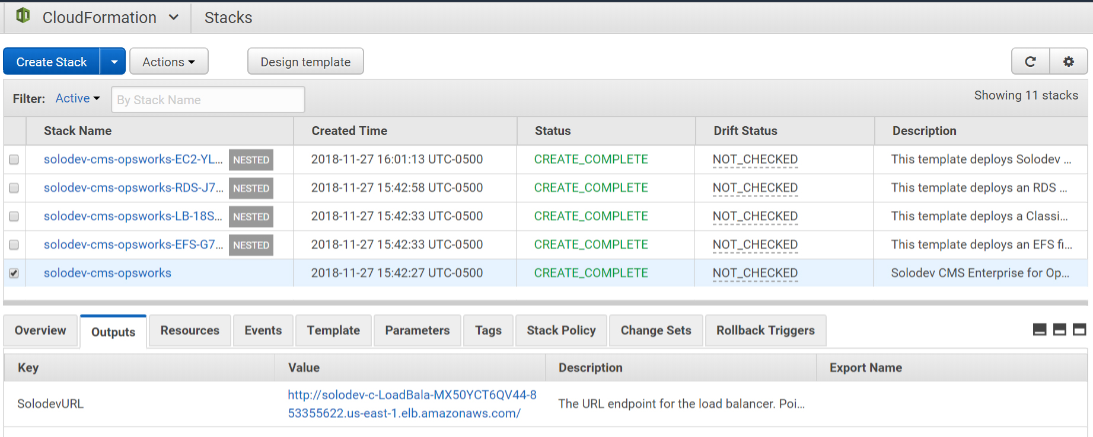The image size is (1093, 437).
Task: Open the solodev-cms-opsworks root stack link
Action: [x=107, y=273]
